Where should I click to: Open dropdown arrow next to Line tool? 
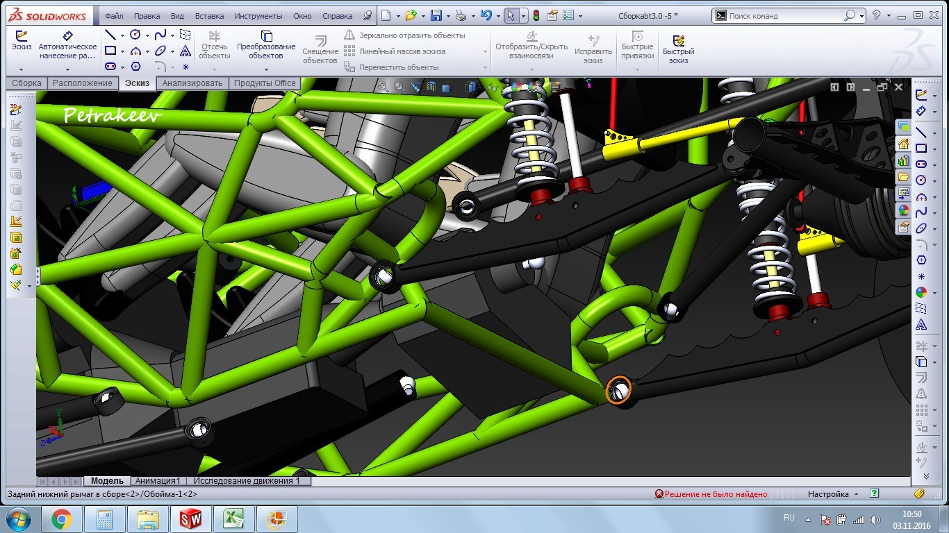coord(122,35)
